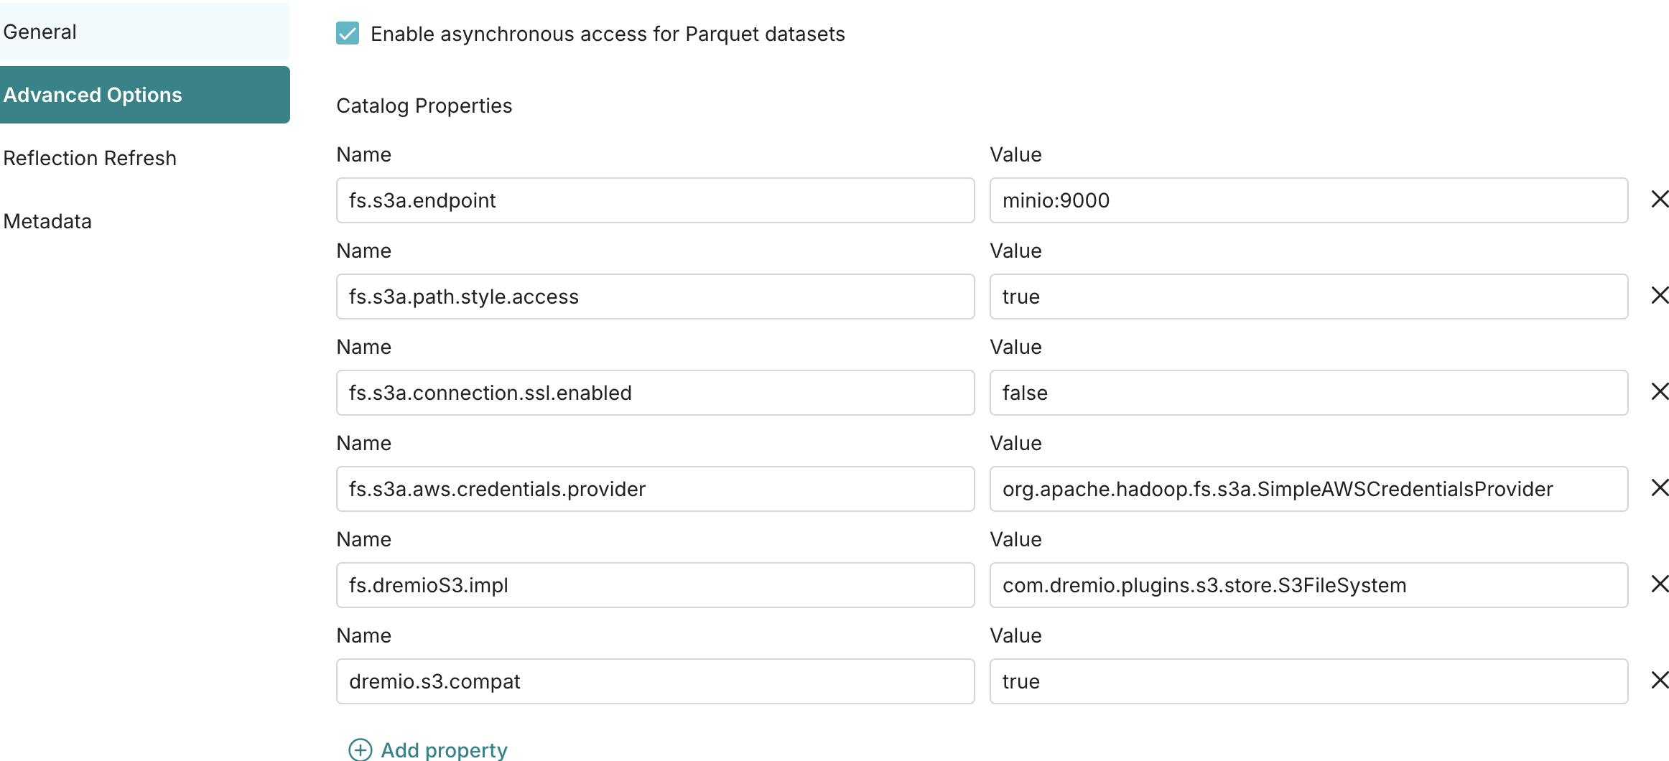Remove the fs.s3a.connection.ssl.enabled property
1669x761 pixels.
click(x=1659, y=392)
